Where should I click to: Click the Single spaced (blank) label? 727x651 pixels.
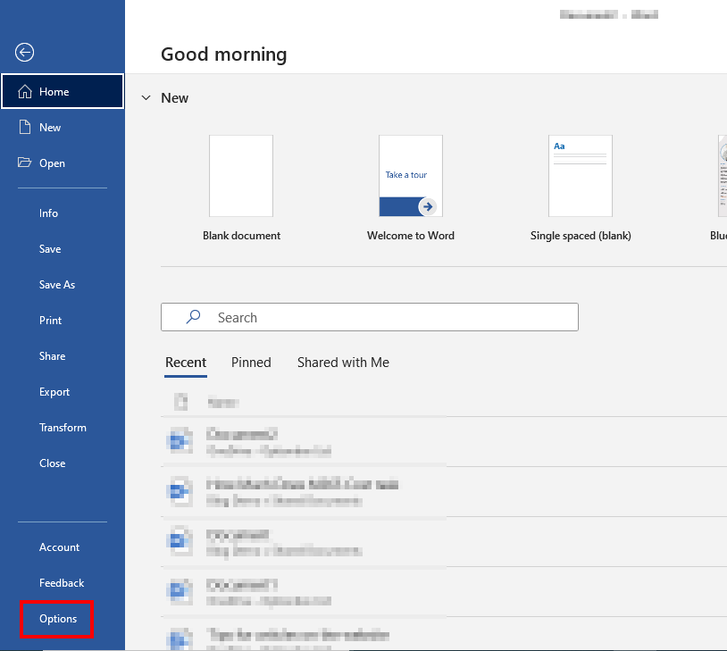[x=581, y=236]
